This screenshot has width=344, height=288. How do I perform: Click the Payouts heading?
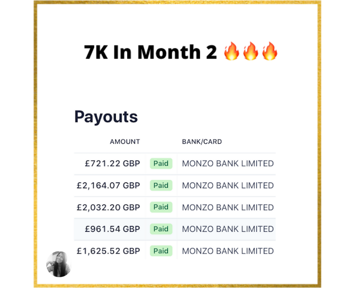coord(106,117)
